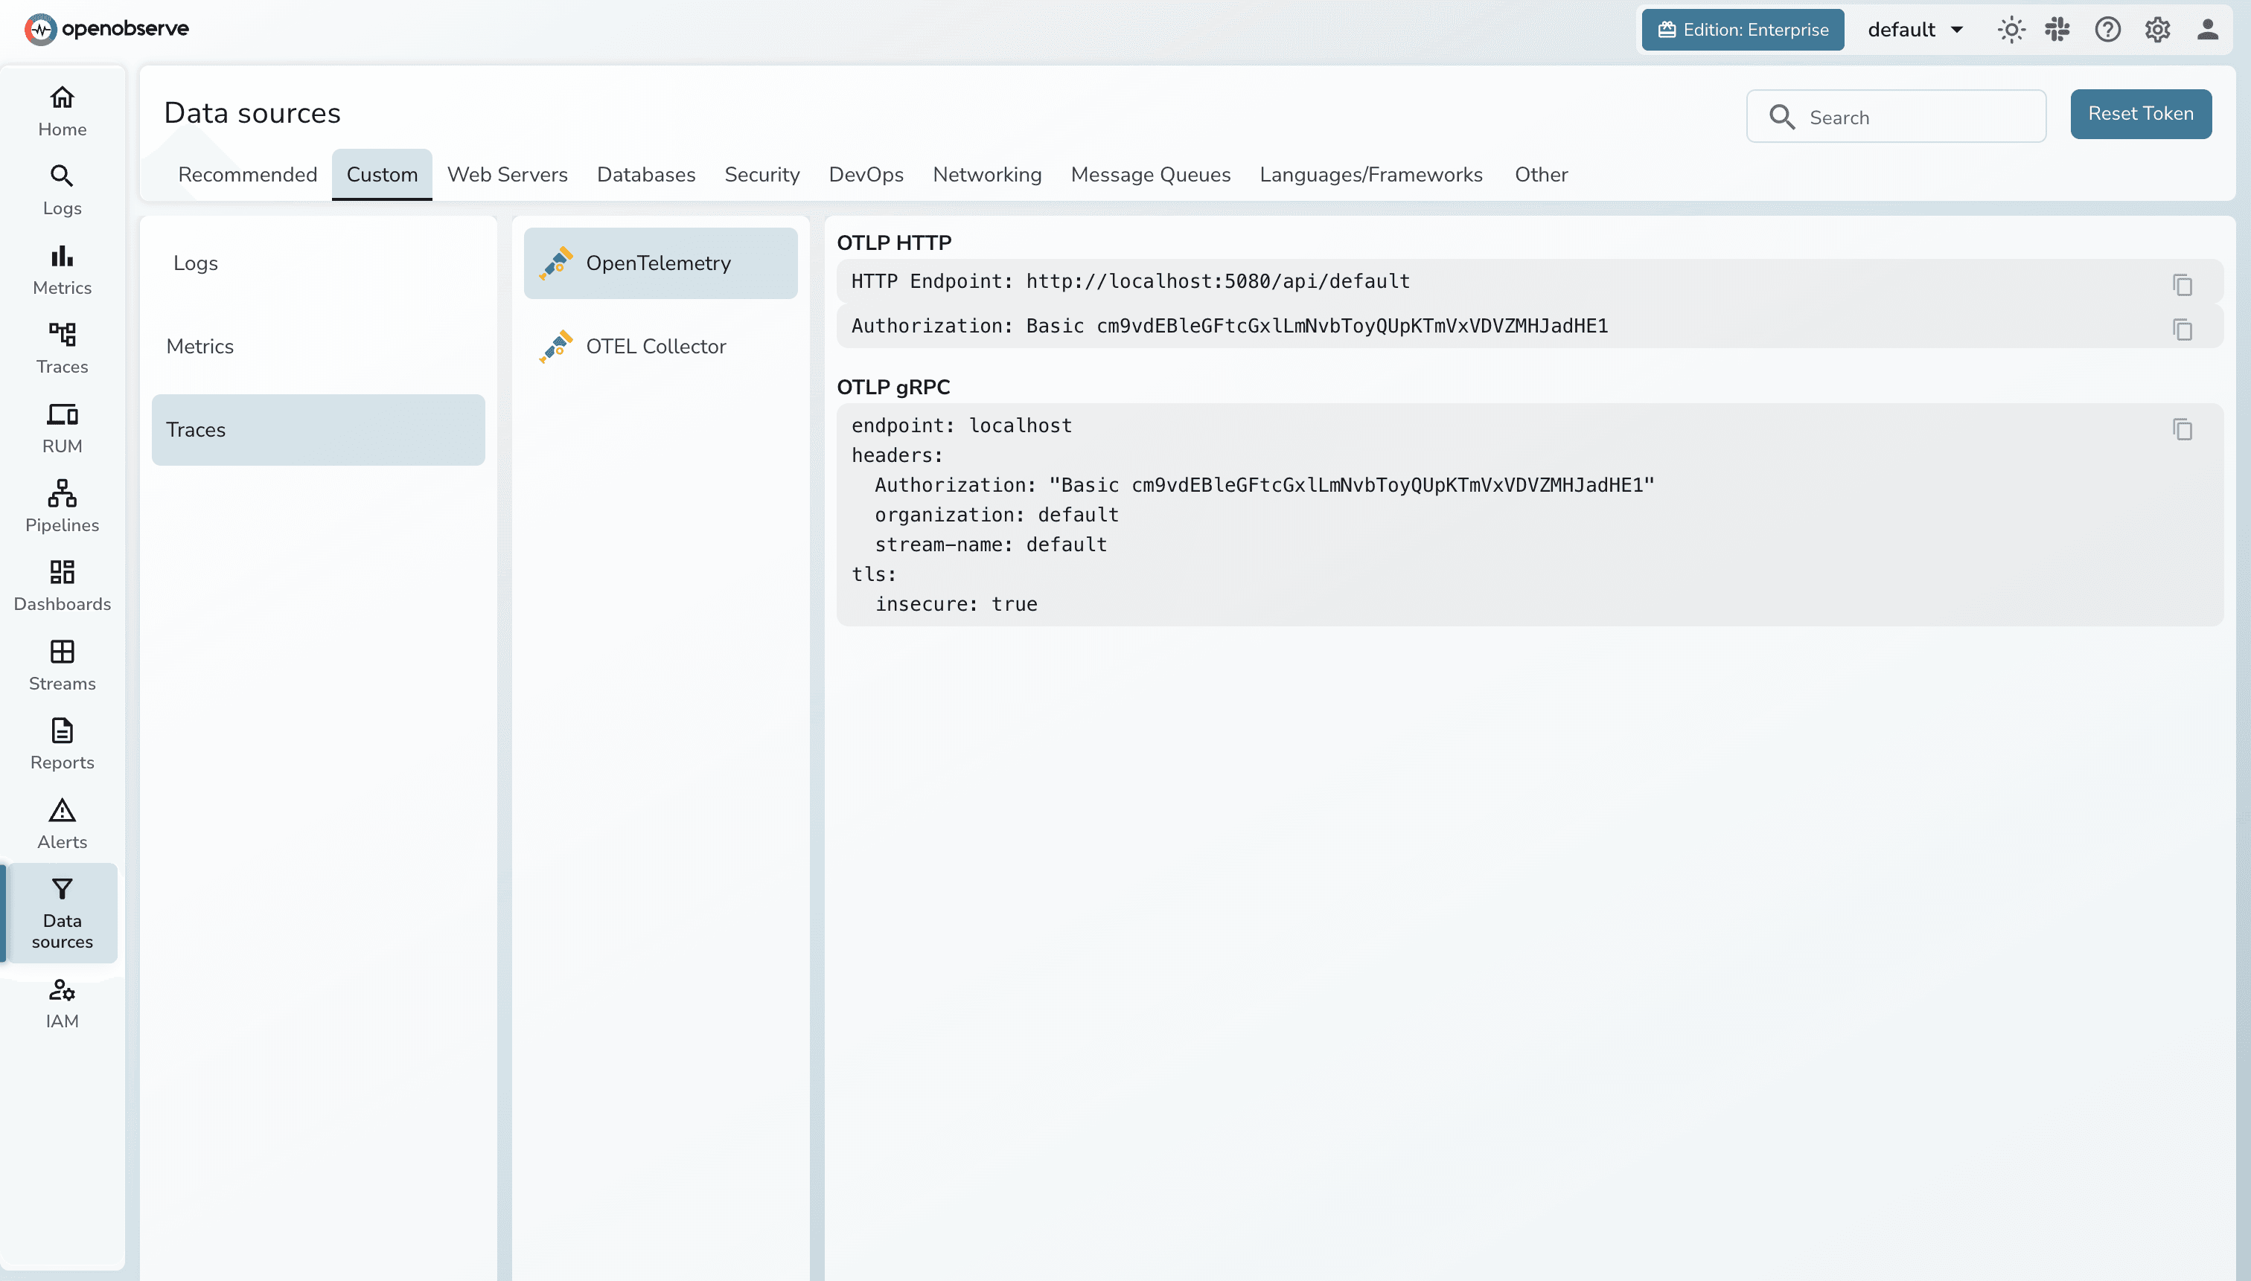Open the help question mark icon
This screenshot has height=1281, width=2251.
point(2107,29)
